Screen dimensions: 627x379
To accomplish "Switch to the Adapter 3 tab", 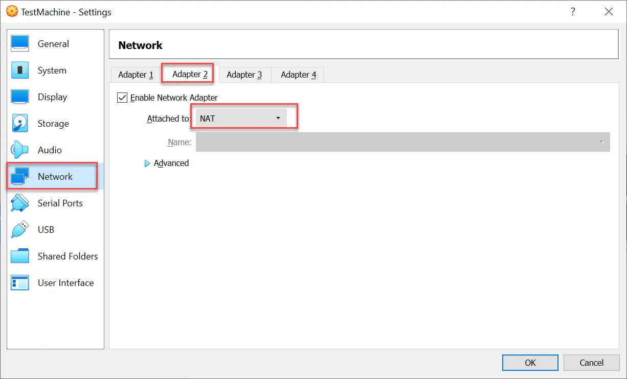I will tap(244, 75).
